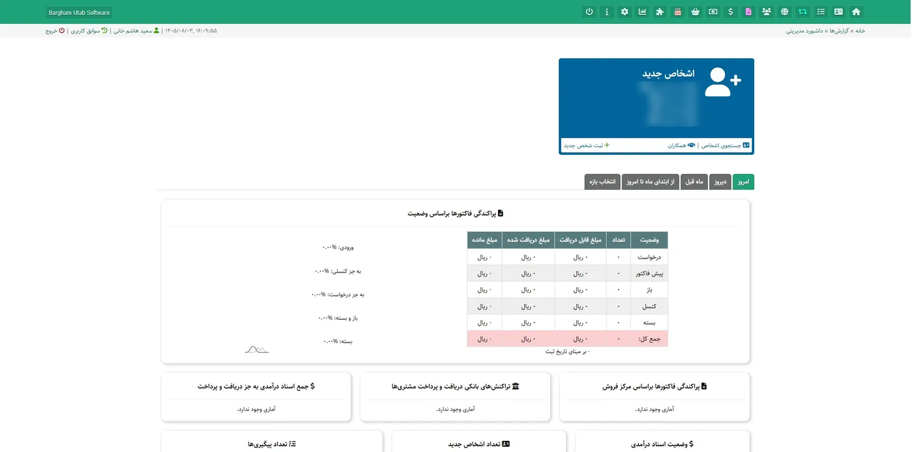Open the globe icon in toolbar
This screenshot has width=912, height=452.
tap(785, 12)
